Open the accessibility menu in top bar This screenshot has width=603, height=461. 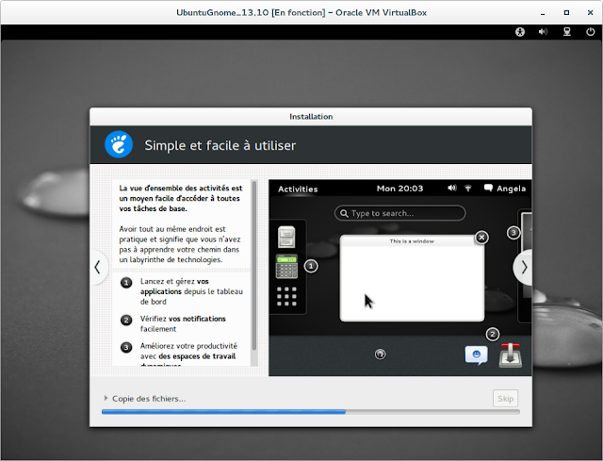pyautogui.click(x=520, y=32)
